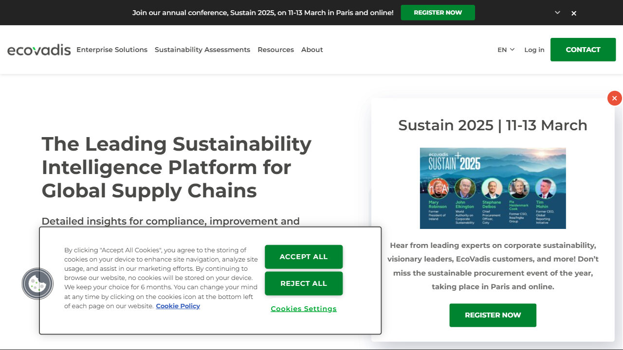This screenshot has width=623, height=350.
Task: Click REGISTER NOW in top banner
Action: [x=438, y=13]
